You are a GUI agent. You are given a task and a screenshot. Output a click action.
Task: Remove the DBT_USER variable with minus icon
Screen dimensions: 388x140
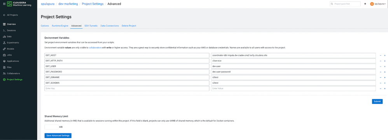(x=380, y=66)
